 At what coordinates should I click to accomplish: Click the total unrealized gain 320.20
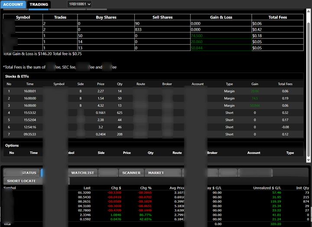pyautogui.click(x=276, y=224)
